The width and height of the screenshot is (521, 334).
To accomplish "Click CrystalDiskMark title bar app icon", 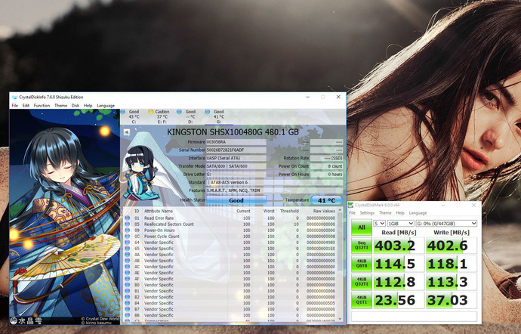I will [351, 206].
